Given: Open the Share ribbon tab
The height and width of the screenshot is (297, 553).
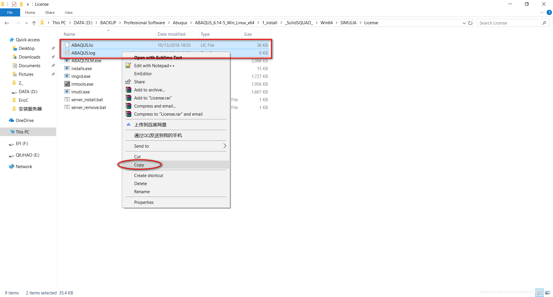Looking at the screenshot, I should click(50, 12).
